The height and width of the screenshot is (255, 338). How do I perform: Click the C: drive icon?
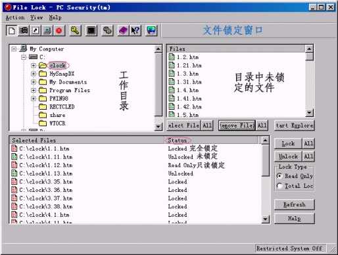pyautogui.click(x=33, y=57)
